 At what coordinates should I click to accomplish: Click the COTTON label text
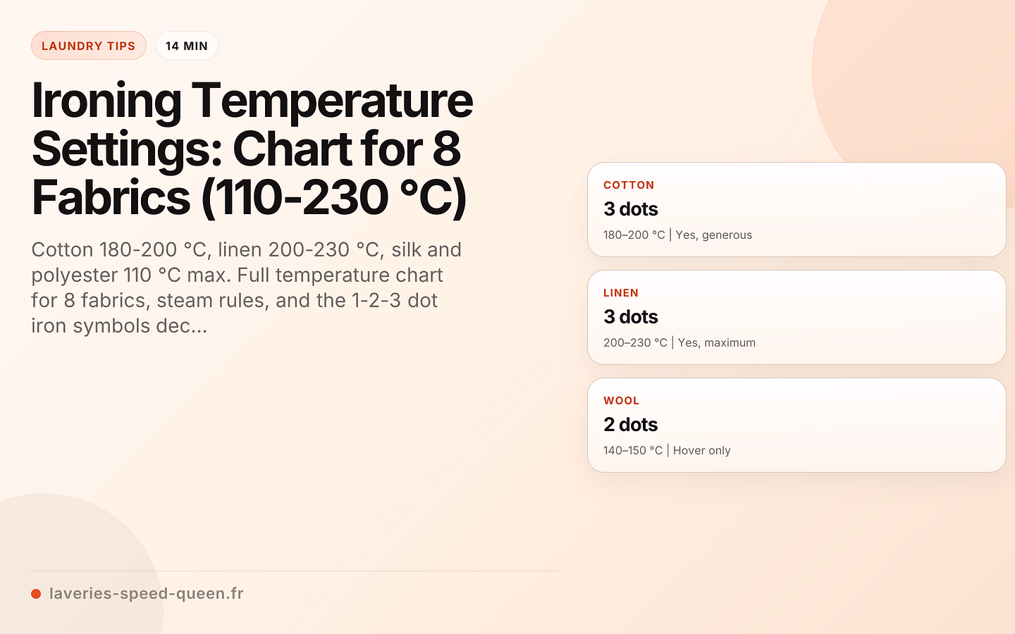(x=629, y=185)
